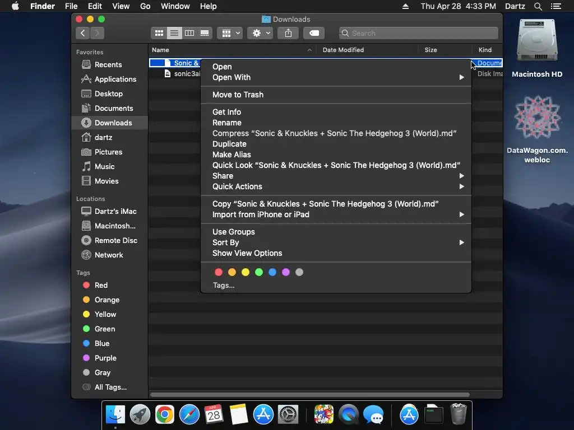This screenshot has width=574, height=430.
Task: Open Spotlight search in menu bar
Action: [538, 6]
